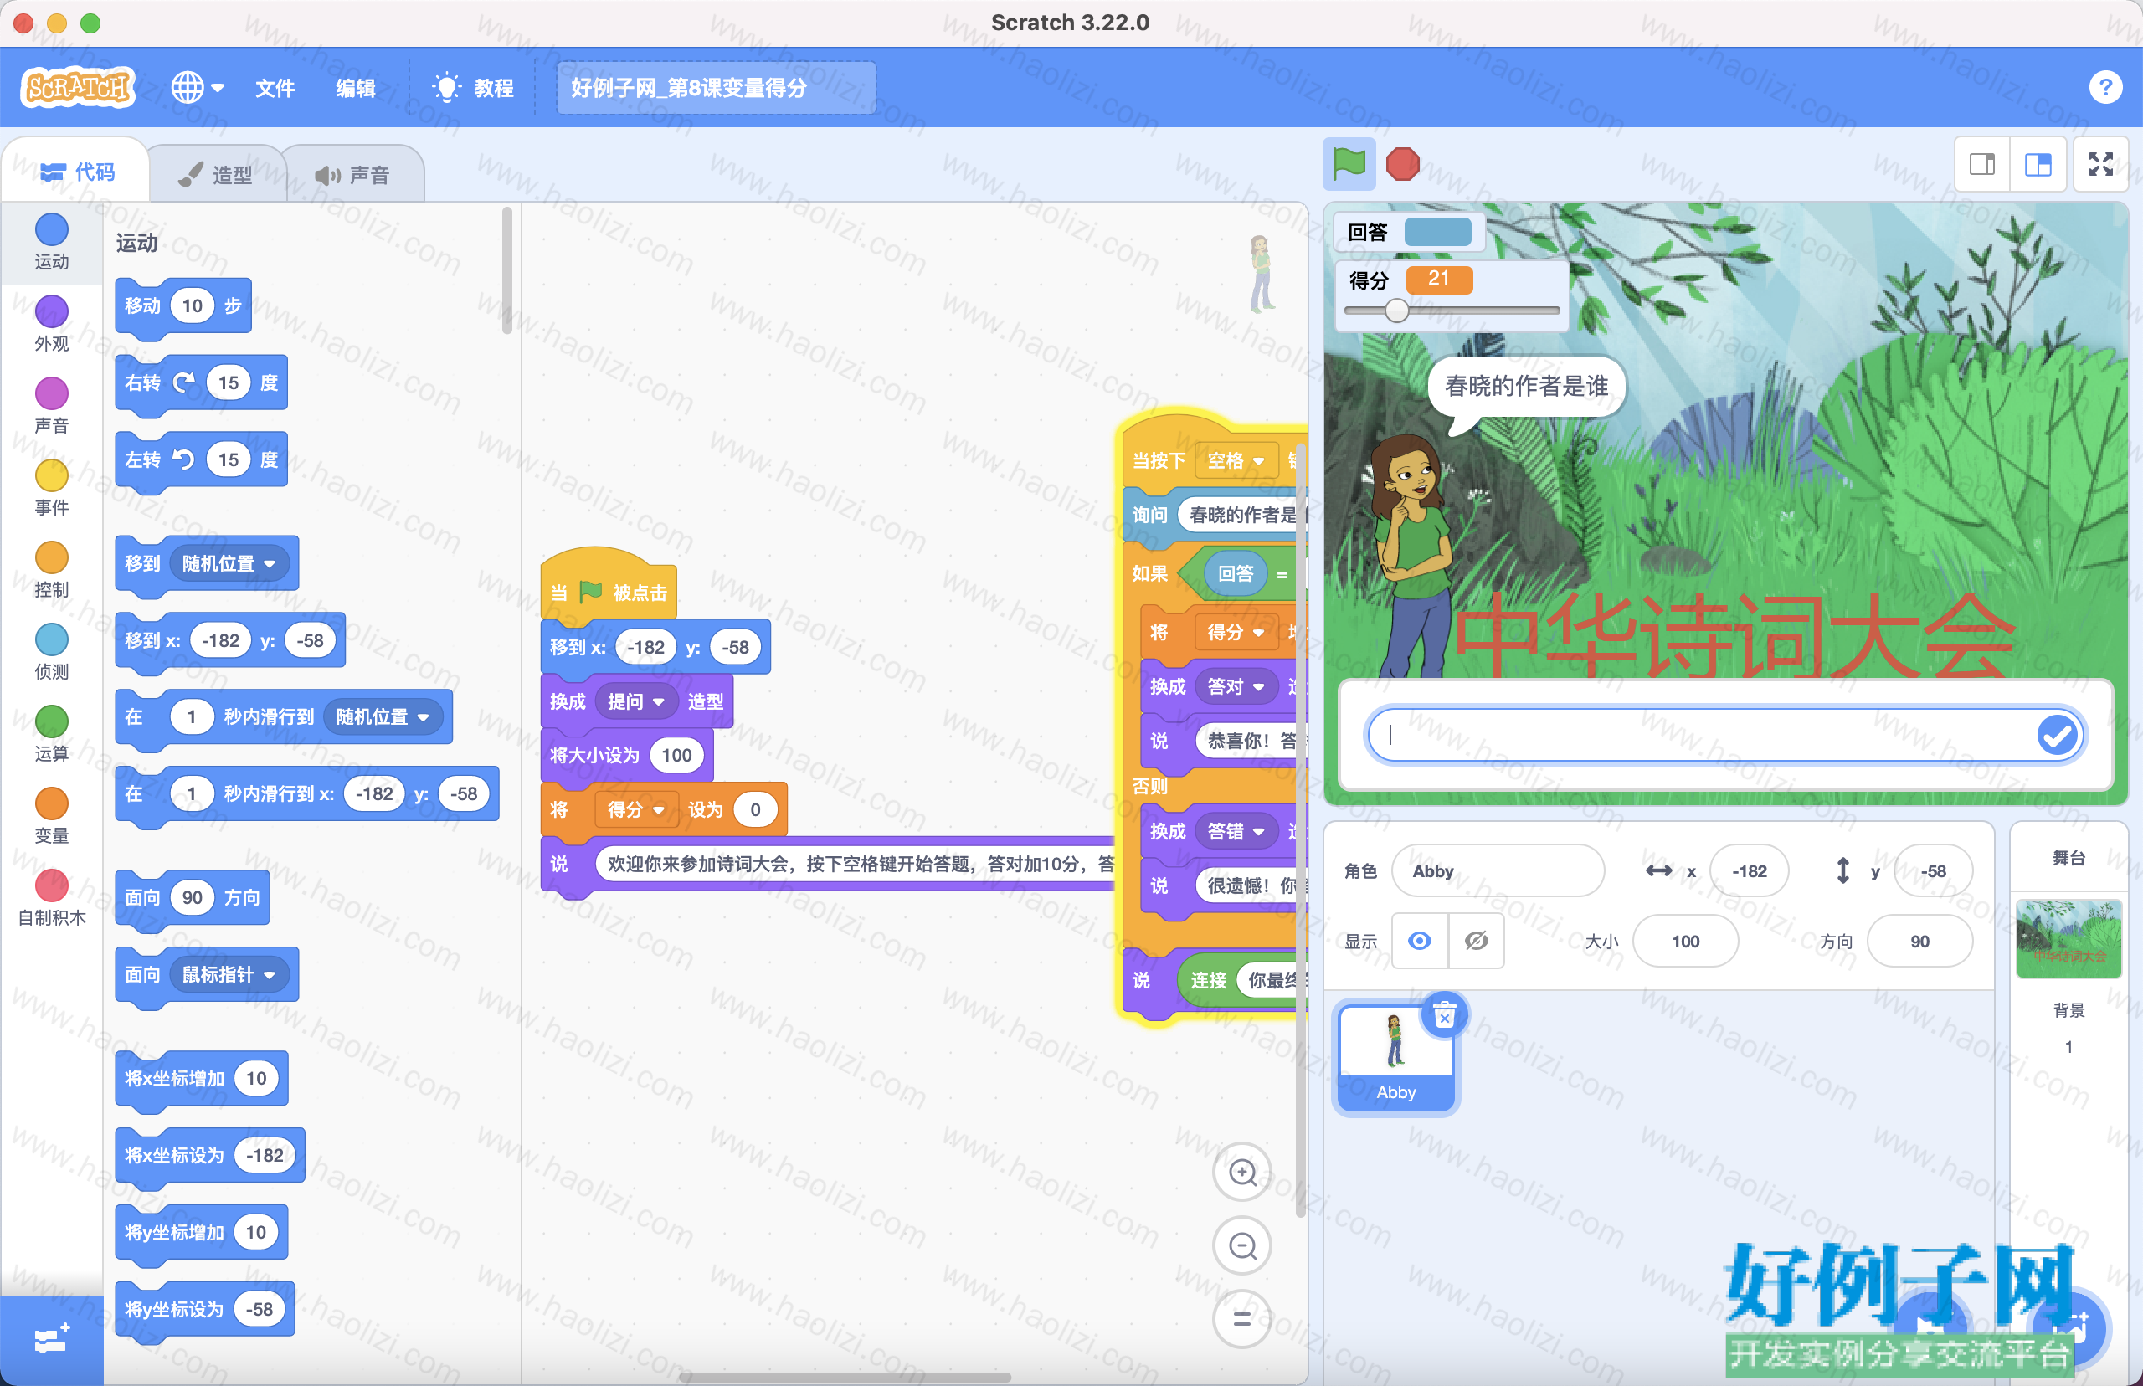Image resolution: width=2143 pixels, height=1386 pixels.
Task: Edit the sprite 方向 direction field
Action: coord(1919,941)
